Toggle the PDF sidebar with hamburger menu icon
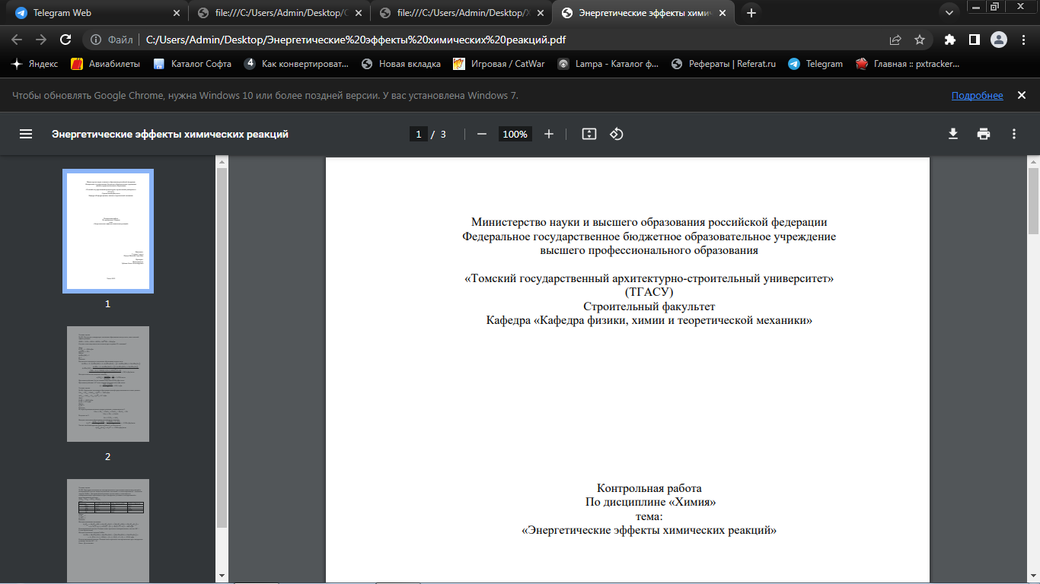The image size is (1040, 584). click(26, 134)
